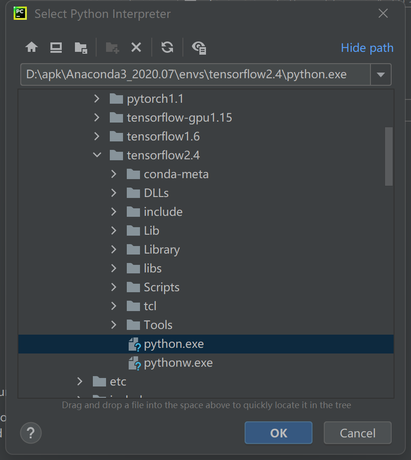Select the DLLs folder name

156,193
